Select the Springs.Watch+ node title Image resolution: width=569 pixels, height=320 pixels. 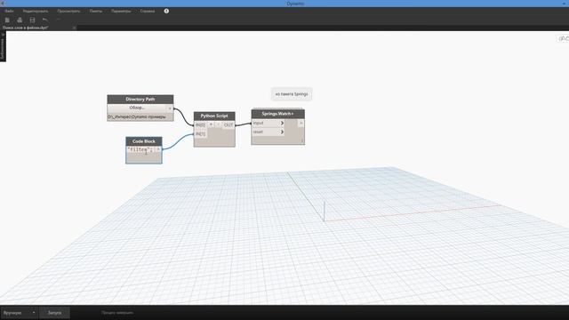(x=277, y=114)
